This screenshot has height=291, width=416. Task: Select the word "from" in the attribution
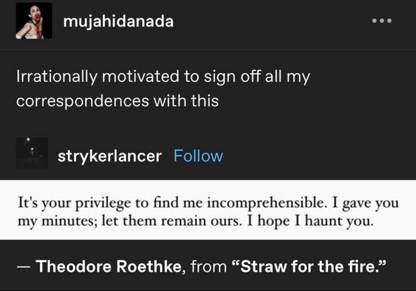208,267
